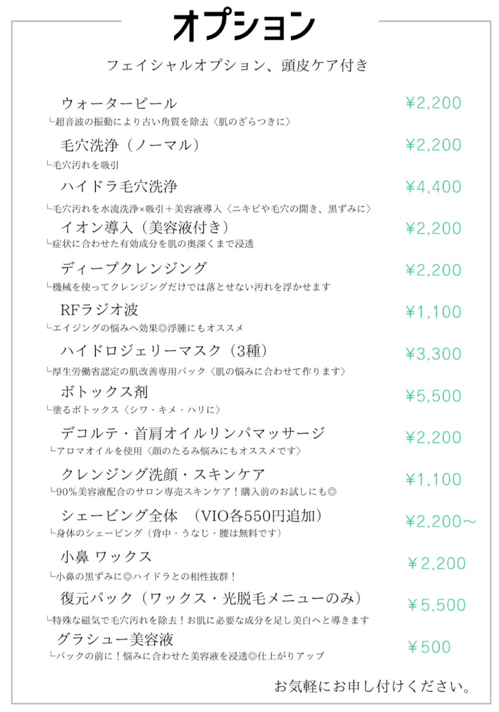The height and width of the screenshot is (712, 499).
Task: Click the ¥3,300 price label
Action: 434,354
